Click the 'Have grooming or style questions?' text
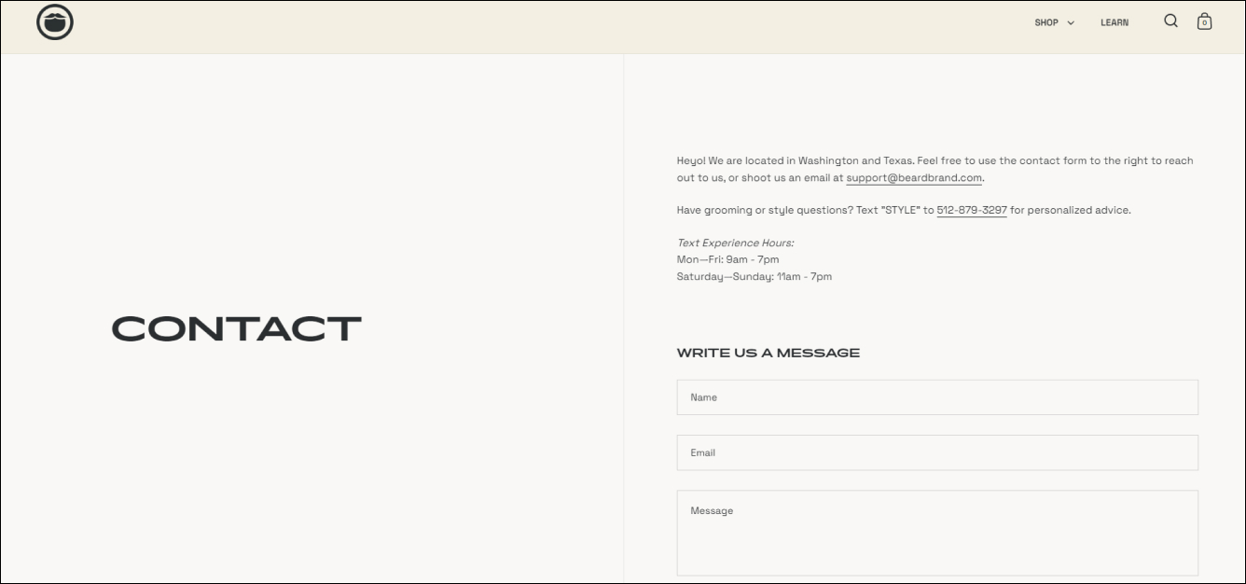1246x584 pixels. (x=764, y=211)
